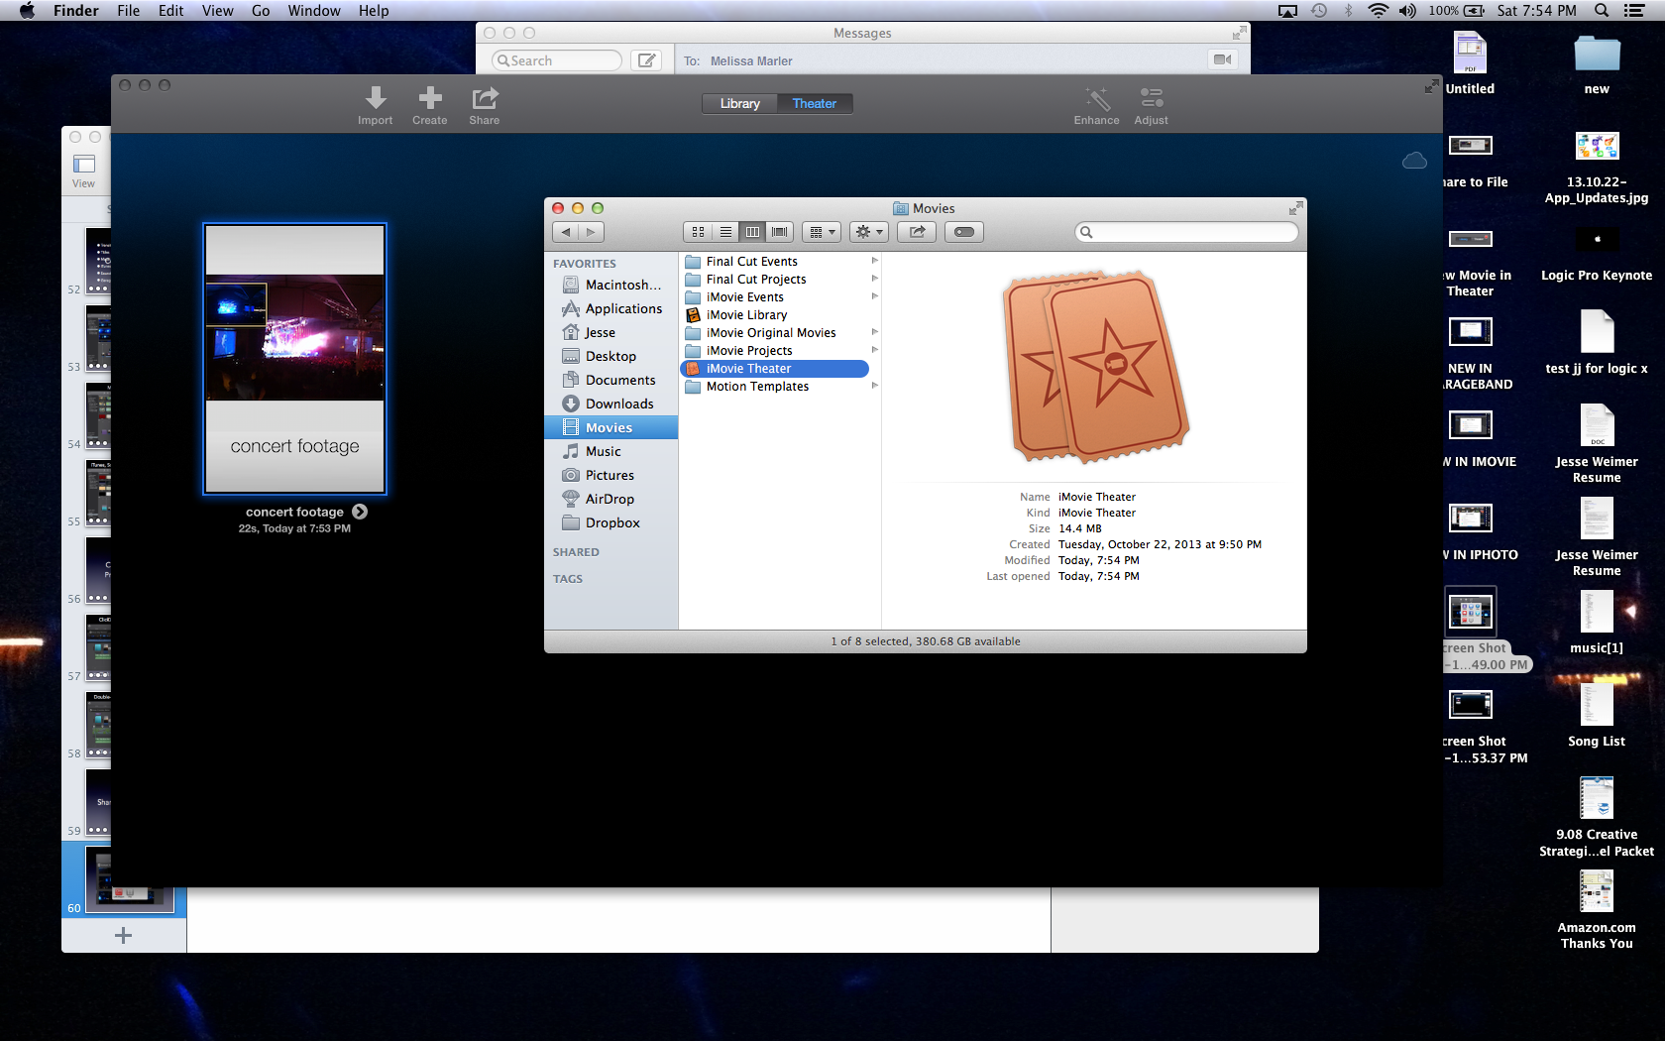Image resolution: width=1665 pixels, height=1041 pixels.
Task: Click the Wi-Fi status icon
Action: tap(1378, 11)
